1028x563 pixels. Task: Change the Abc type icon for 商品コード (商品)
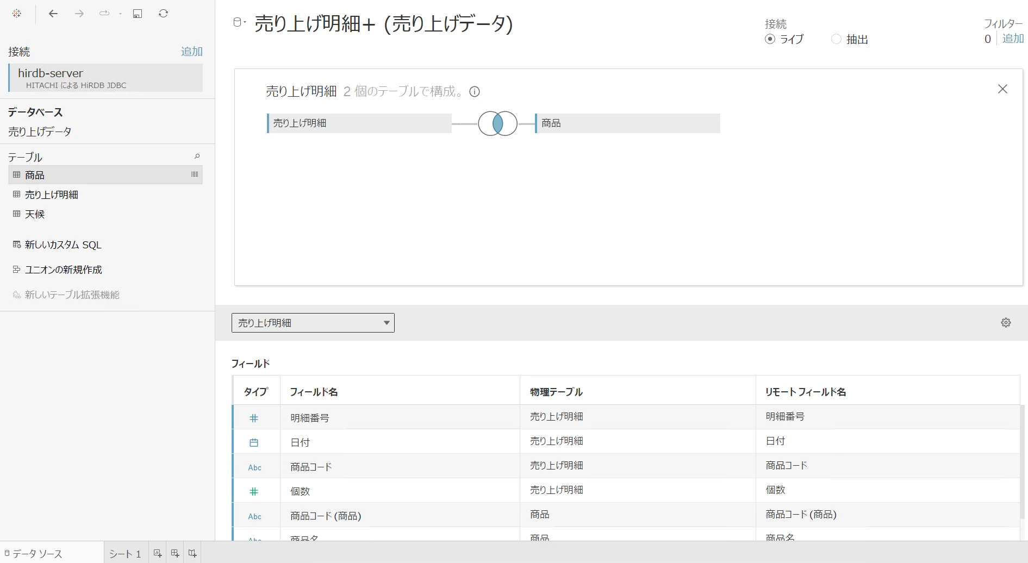pos(255,516)
